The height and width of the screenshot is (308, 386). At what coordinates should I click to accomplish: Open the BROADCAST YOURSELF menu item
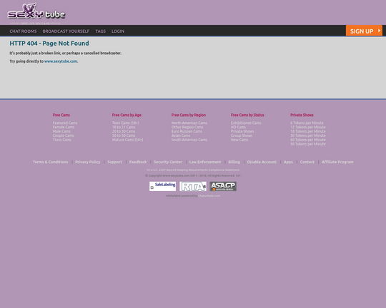pos(66,31)
